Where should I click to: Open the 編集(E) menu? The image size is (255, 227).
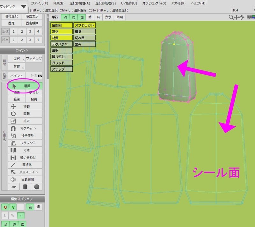click(x=59, y=3)
